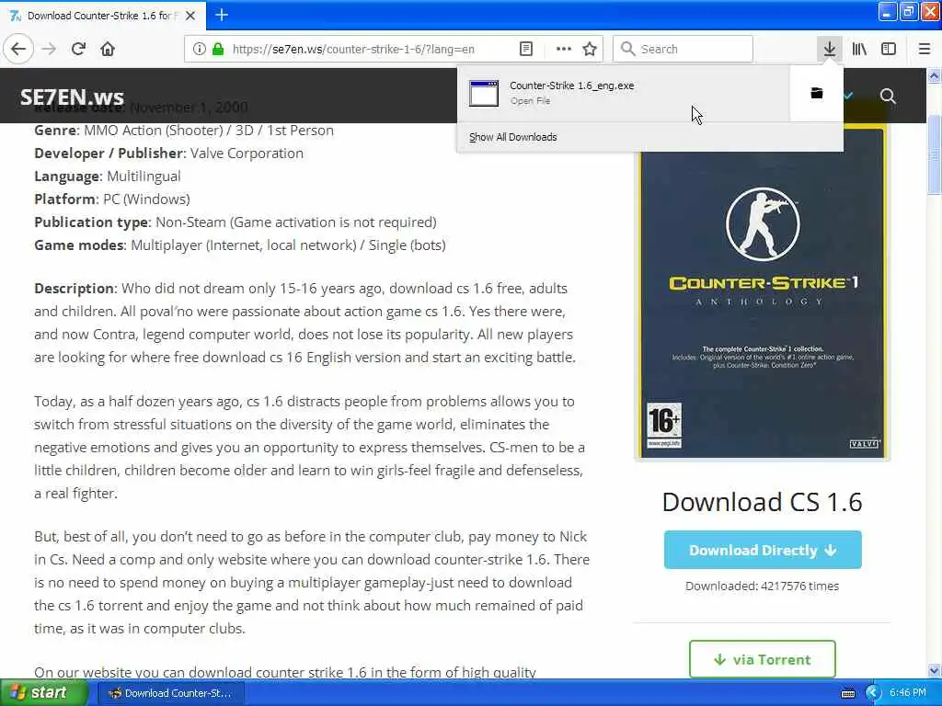This screenshot has width=942, height=706.
Task: Click the 'Description' label text
Action: pyautogui.click(x=74, y=288)
